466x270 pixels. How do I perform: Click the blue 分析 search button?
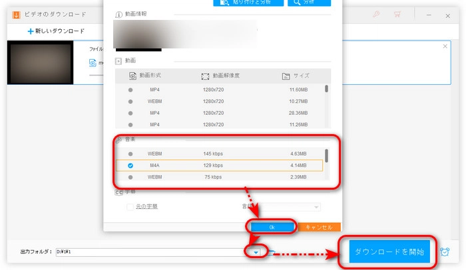tap(309, 3)
